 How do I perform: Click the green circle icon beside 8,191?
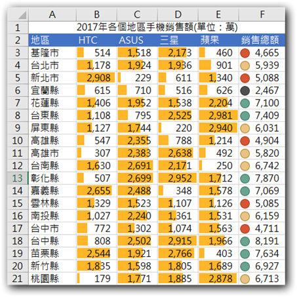(x=245, y=241)
